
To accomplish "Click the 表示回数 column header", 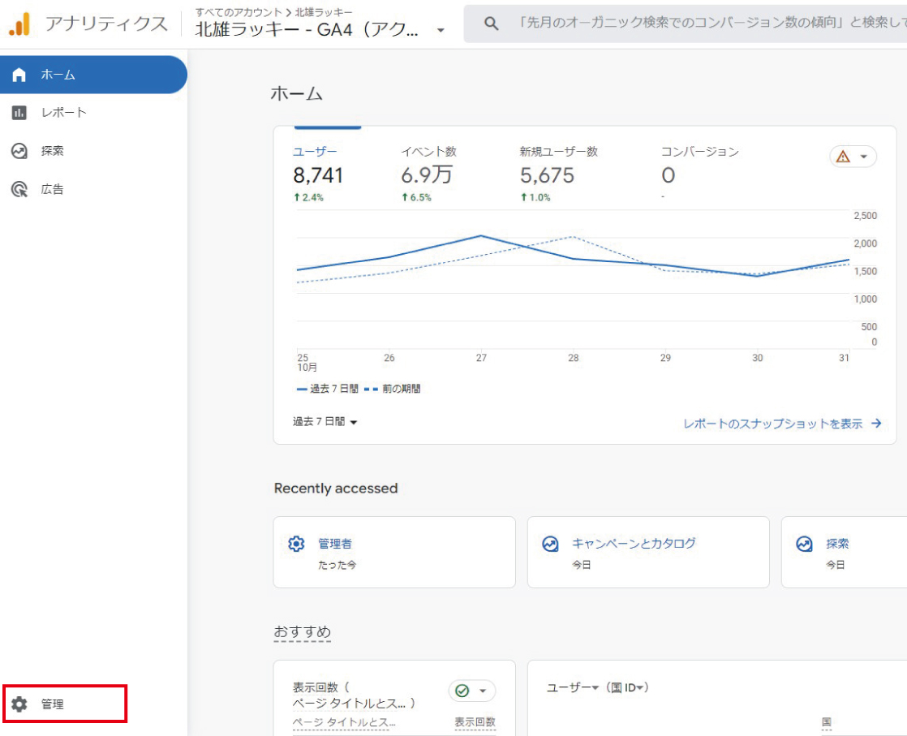I will coord(475,722).
